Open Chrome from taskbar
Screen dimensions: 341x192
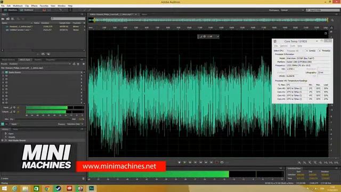point(47,188)
